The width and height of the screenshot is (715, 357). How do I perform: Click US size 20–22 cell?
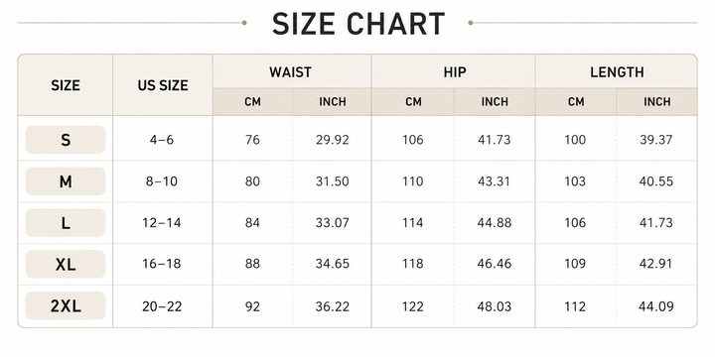[x=162, y=306]
